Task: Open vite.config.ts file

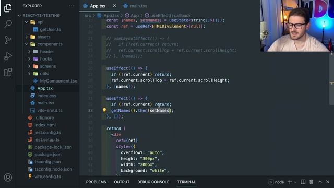Action: click(x=47, y=177)
